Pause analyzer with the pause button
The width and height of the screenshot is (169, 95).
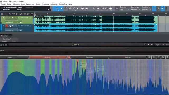click(149, 57)
